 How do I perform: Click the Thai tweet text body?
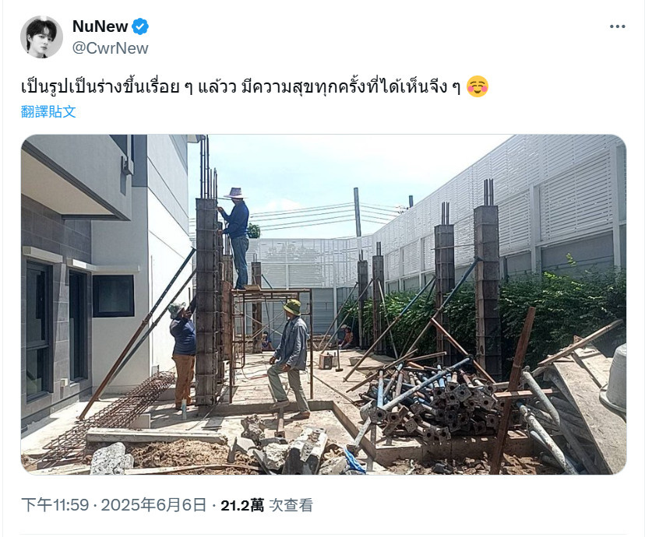point(241,87)
